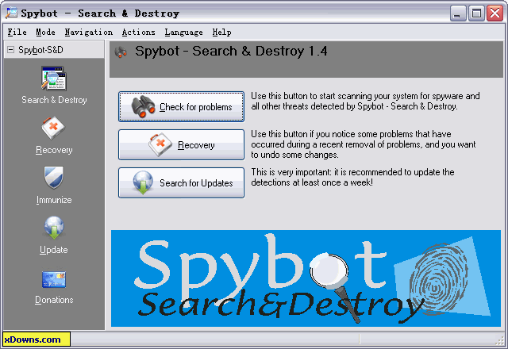Screen dimensions: 508x349
Task: Minimize the Spybot window
Action: tap(458, 13)
